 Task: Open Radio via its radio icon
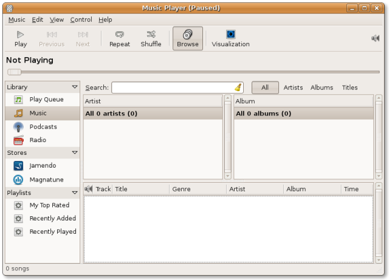pos(18,140)
